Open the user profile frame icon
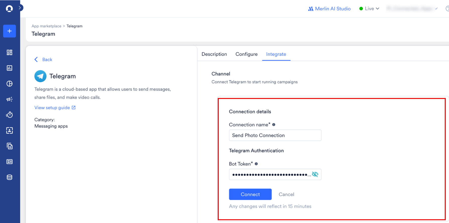This screenshot has width=449, height=223. (10, 130)
